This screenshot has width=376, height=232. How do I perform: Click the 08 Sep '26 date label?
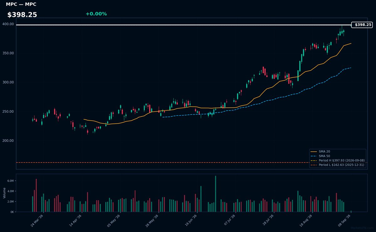point(344,221)
